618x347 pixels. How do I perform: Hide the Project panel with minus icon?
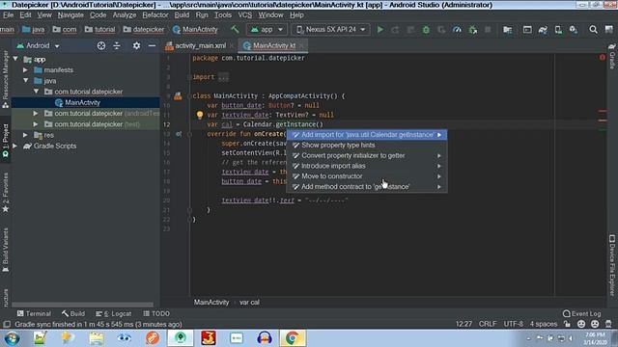click(x=152, y=45)
